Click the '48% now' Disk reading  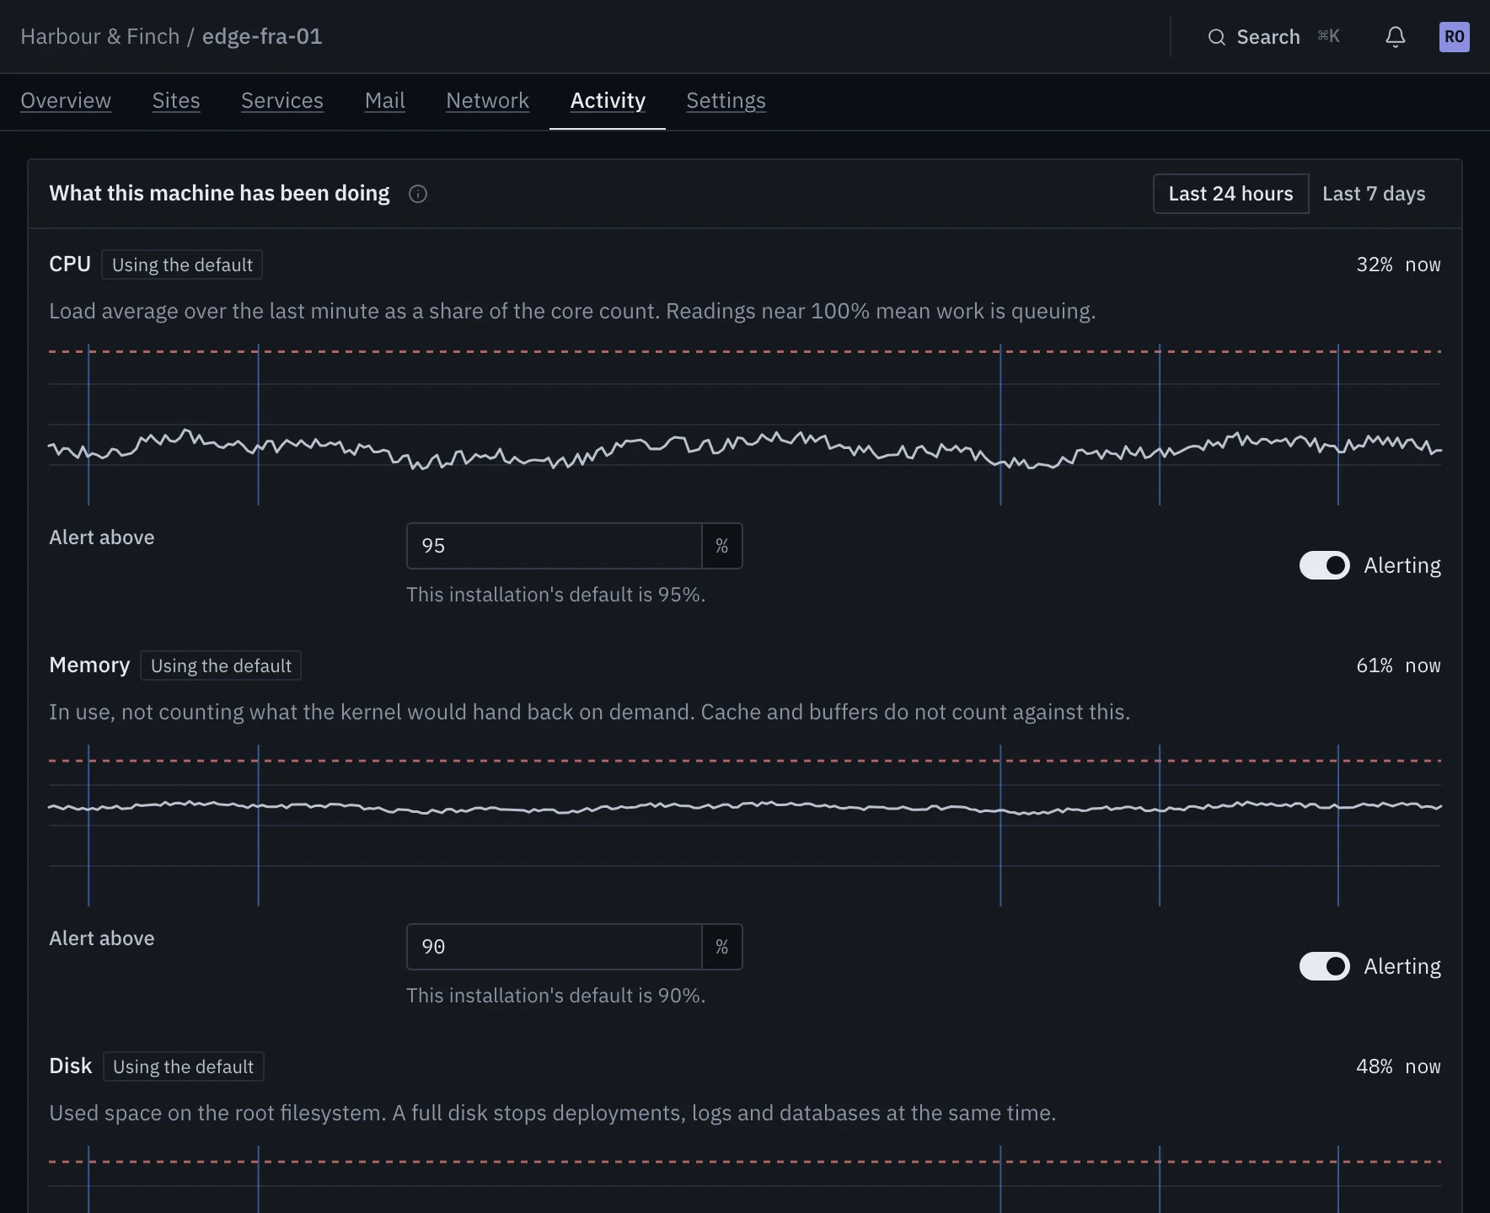click(1398, 1066)
